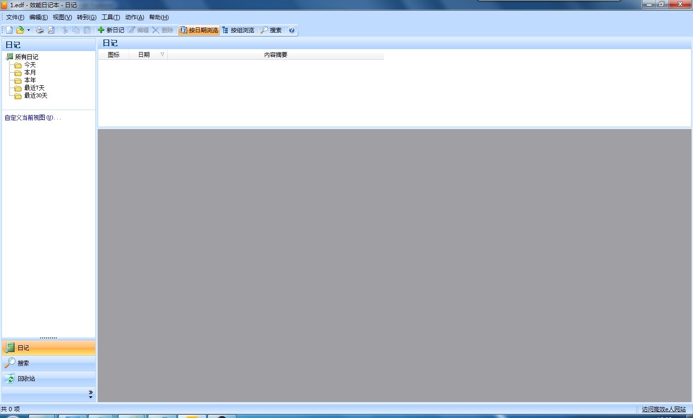
Task: Create a new diary with 新日记
Action: tap(111, 30)
